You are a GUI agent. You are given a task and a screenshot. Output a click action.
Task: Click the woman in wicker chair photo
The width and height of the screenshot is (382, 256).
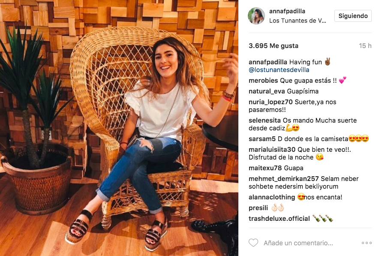119,128
